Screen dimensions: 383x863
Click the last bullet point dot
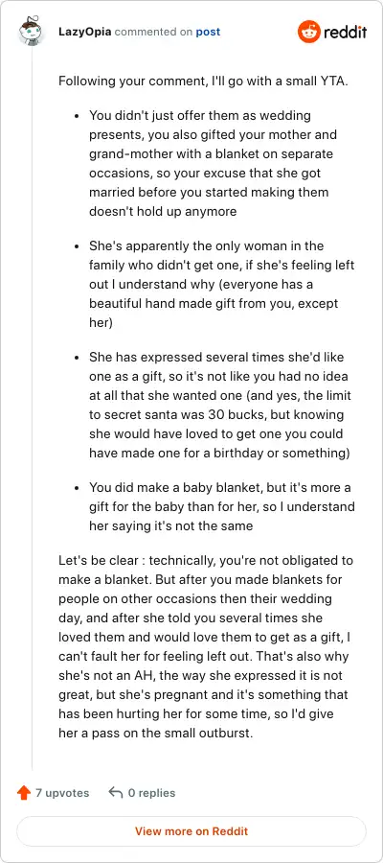(x=78, y=488)
